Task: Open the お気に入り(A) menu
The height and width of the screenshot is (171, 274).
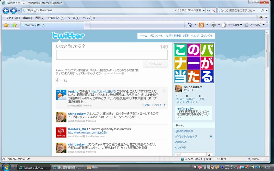Action: click(56, 18)
